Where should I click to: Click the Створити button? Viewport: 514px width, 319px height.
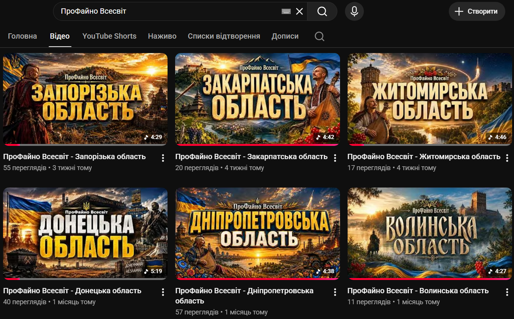coord(477,11)
